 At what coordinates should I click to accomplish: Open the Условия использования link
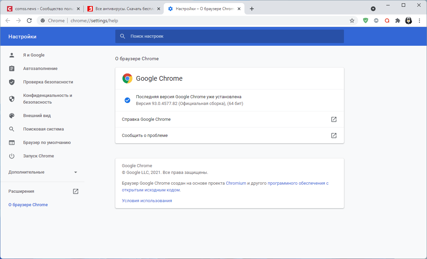147,201
